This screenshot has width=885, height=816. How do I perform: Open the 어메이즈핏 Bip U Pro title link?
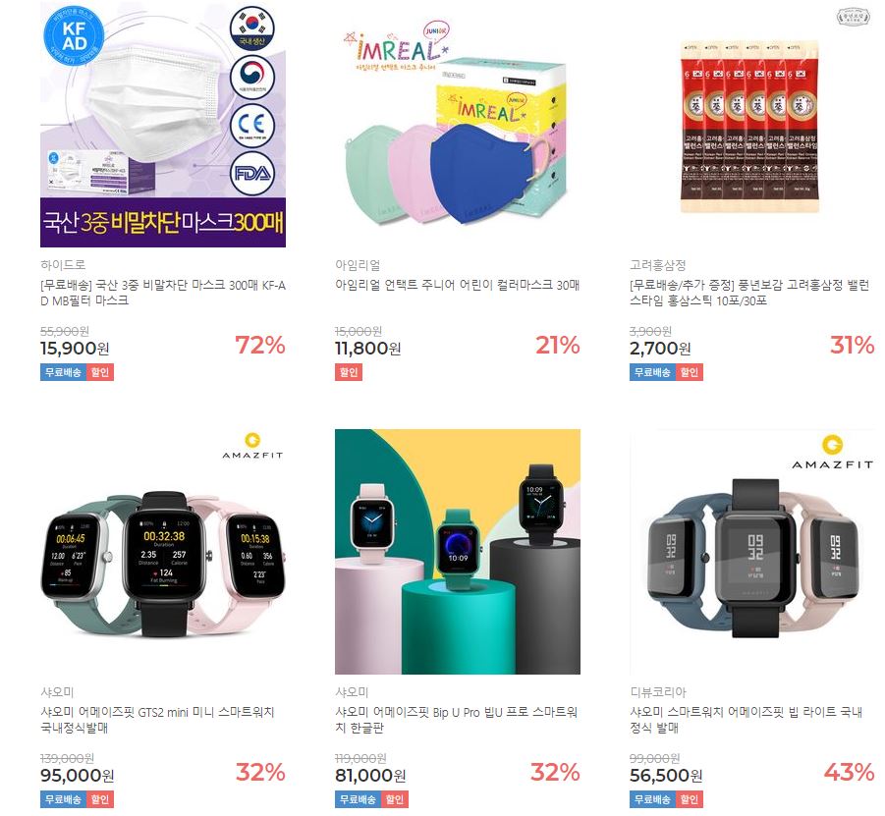(456, 720)
